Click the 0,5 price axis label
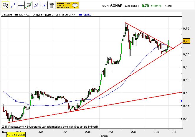 (185, 93)
